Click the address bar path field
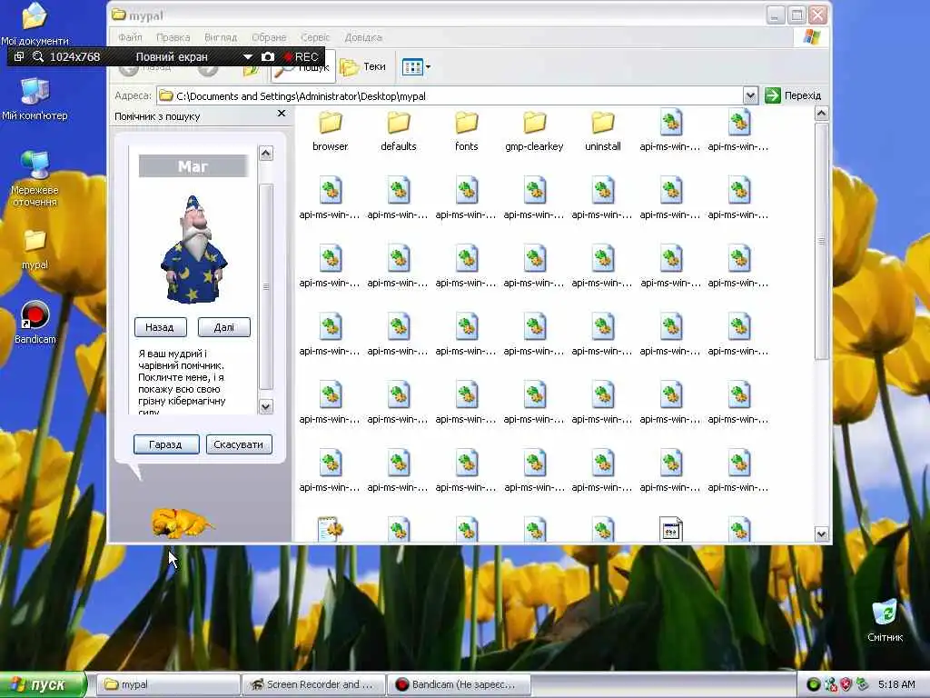 pos(450,96)
